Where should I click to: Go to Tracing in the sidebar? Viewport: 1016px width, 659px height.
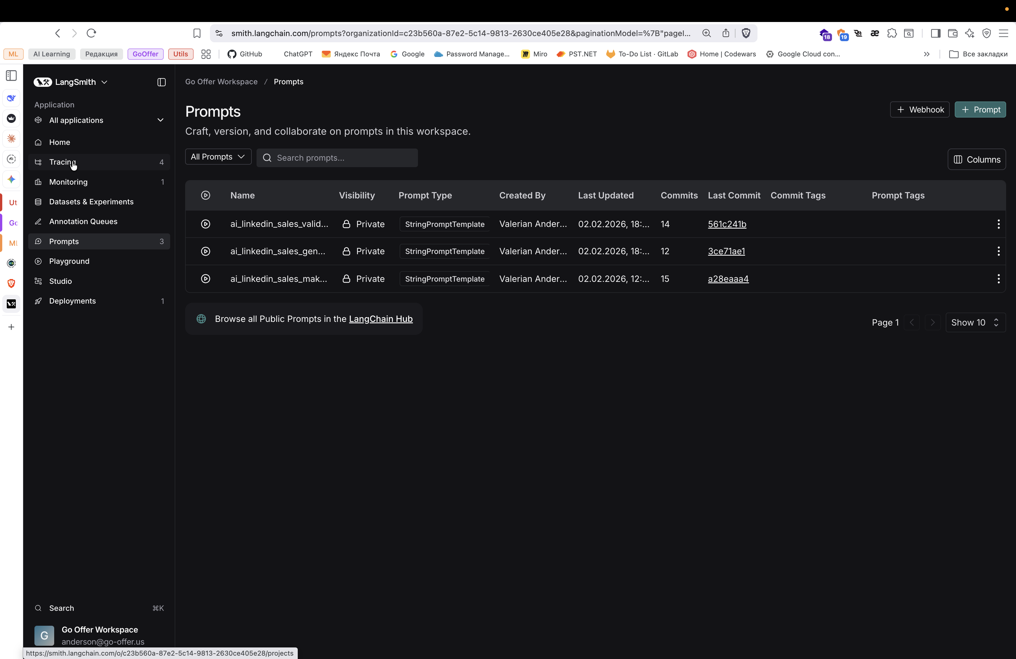pyautogui.click(x=62, y=162)
